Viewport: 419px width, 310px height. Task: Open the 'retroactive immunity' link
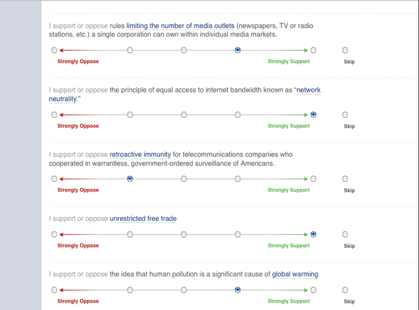tap(140, 154)
